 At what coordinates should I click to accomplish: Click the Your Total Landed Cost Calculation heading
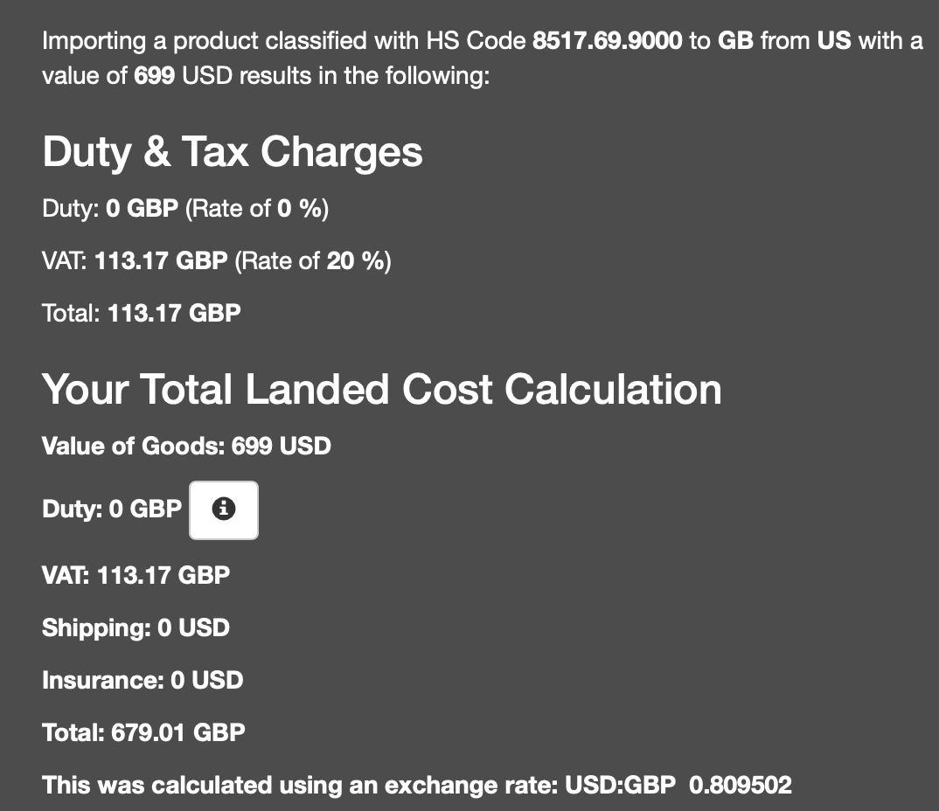click(x=382, y=389)
